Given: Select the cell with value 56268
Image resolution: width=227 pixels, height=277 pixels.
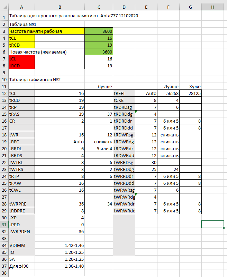Looking at the screenshot, I should pyautogui.click(x=168, y=93).
